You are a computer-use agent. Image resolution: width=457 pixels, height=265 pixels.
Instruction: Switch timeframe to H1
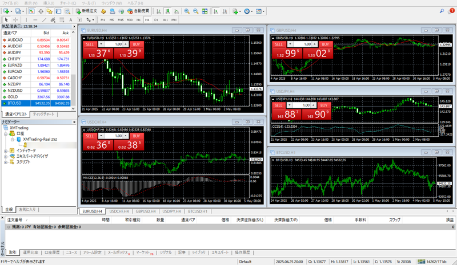point(138,20)
